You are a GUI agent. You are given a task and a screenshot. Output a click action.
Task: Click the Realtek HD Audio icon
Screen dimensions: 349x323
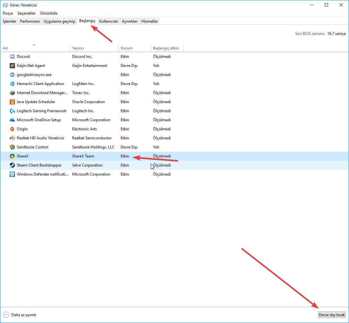(12, 138)
